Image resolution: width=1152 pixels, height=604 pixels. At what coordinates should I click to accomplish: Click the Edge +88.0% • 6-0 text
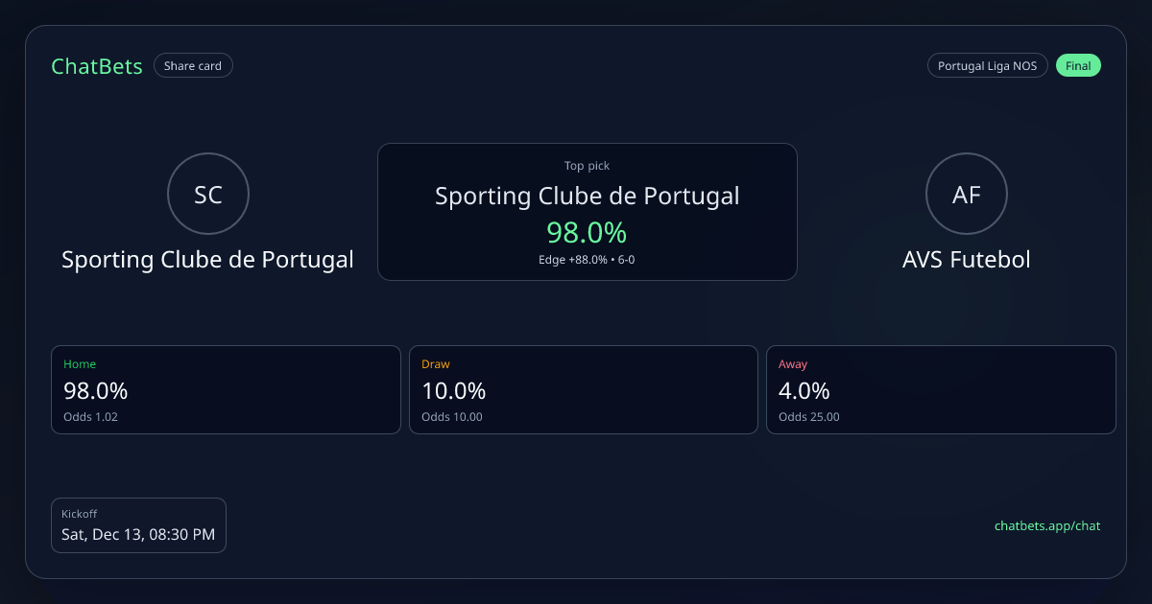click(x=587, y=260)
